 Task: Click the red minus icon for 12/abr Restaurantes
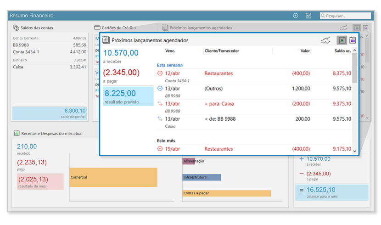pos(160,73)
